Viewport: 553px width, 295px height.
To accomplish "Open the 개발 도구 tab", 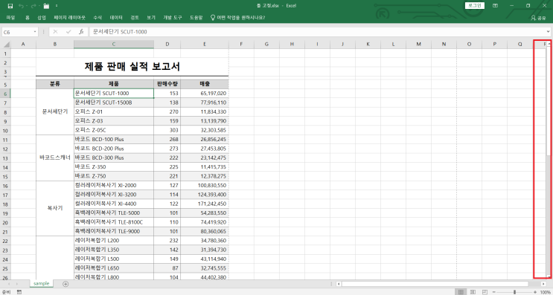I will pyautogui.click(x=173, y=17).
